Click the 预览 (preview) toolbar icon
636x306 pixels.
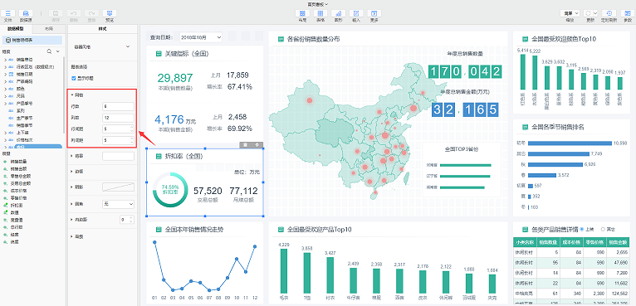click(110, 13)
